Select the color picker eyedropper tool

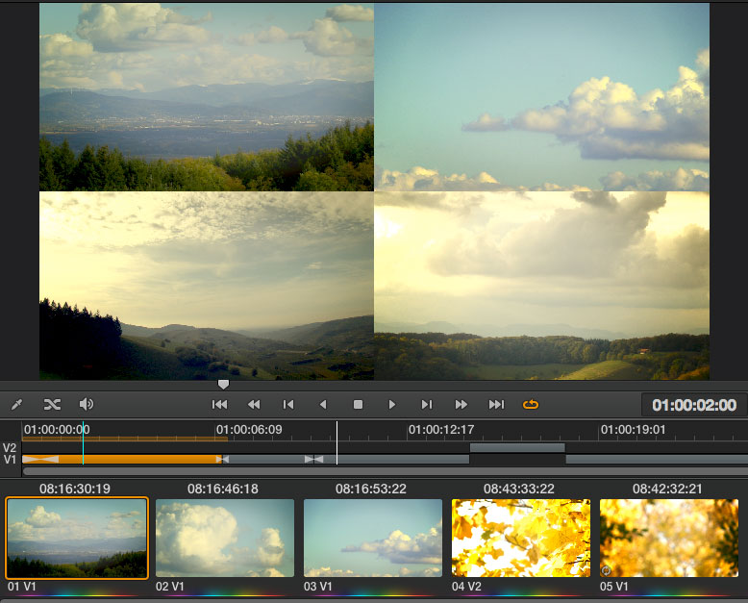(16, 405)
